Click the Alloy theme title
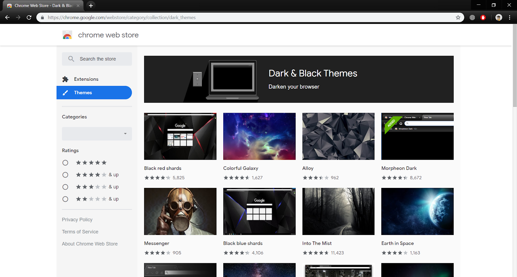The width and height of the screenshot is (517, 277). (x=308, y=168)
